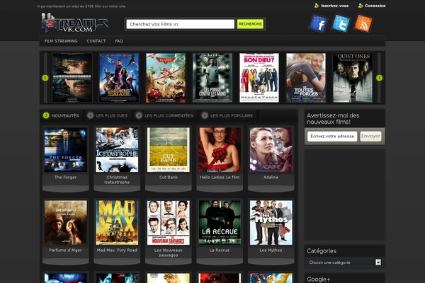Click the arrow icon beside Les plus populaire
This screenshot has height=283, width=425.
click(205, 115)
